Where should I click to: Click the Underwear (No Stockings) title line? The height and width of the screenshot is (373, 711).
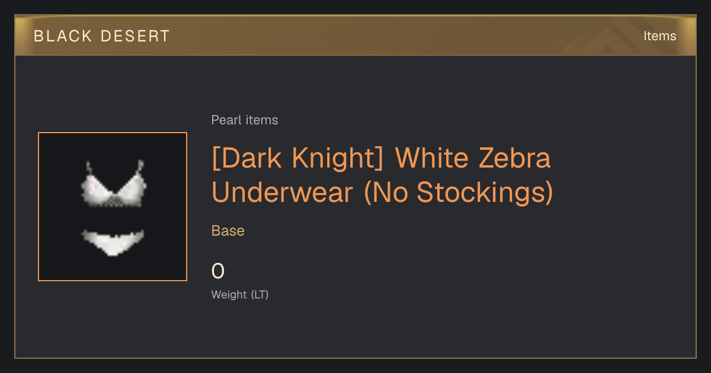point(382,192)
